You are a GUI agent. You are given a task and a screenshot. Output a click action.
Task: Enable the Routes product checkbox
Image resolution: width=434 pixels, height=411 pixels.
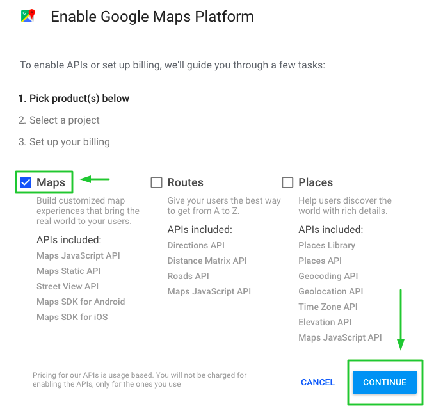click(156, 182)
